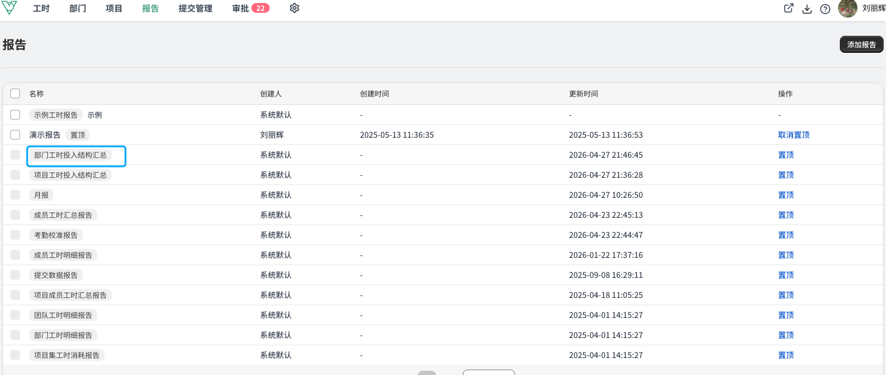Screen dimensions: 886x375
Task: Click the user avatar picture
Action: point(848,8)
